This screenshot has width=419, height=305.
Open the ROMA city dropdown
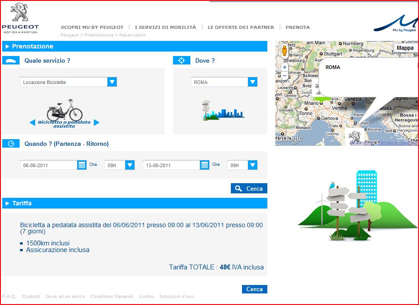(x=253, y=82)
